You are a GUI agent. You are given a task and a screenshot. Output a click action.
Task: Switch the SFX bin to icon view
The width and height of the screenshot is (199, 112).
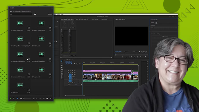point(17,98)
